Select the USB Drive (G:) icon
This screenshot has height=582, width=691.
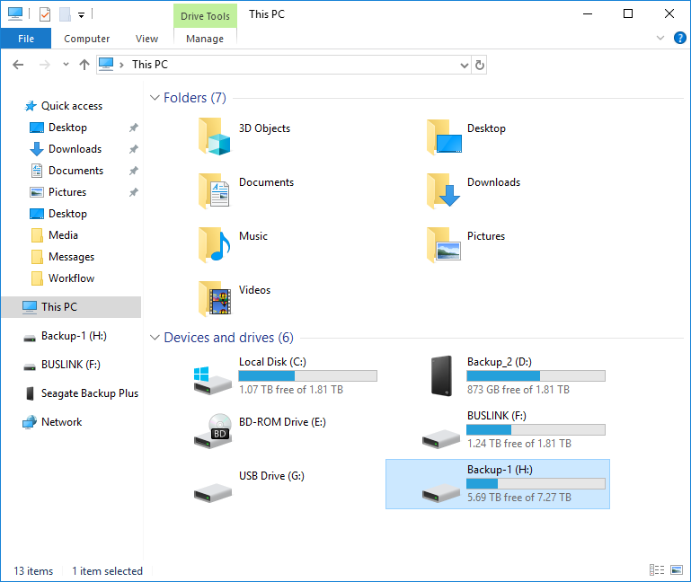(x=213, y=492)
